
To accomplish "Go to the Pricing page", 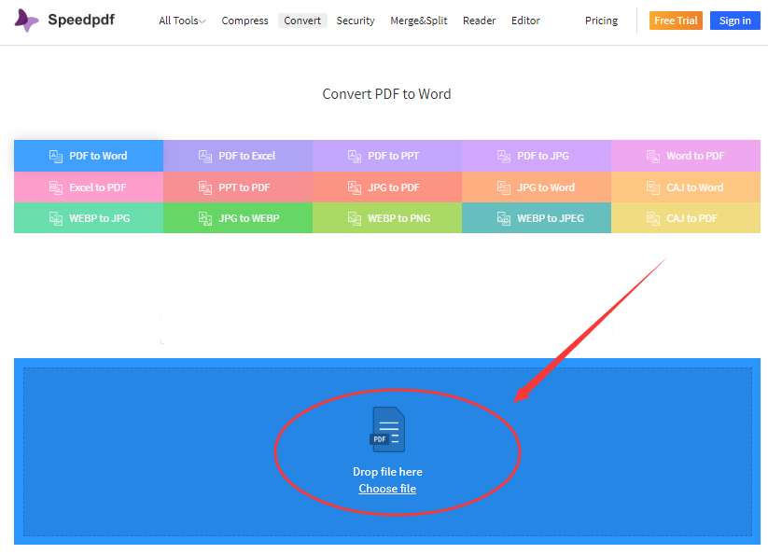I will (x=602, y=21).
